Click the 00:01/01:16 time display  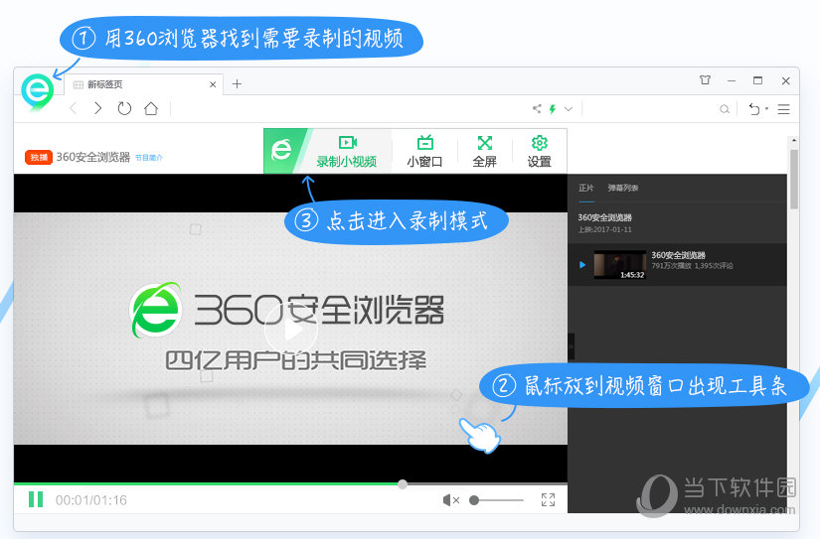tap(91, 500)
